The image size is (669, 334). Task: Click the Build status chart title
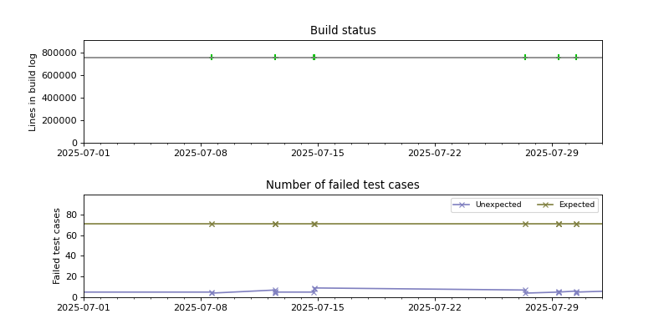tap(343, 31)
